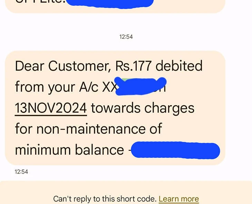The height and width of the screenshot is (204, 252).
Task: Tap the blue redaction in top message
Action: (x=110, y=4)
